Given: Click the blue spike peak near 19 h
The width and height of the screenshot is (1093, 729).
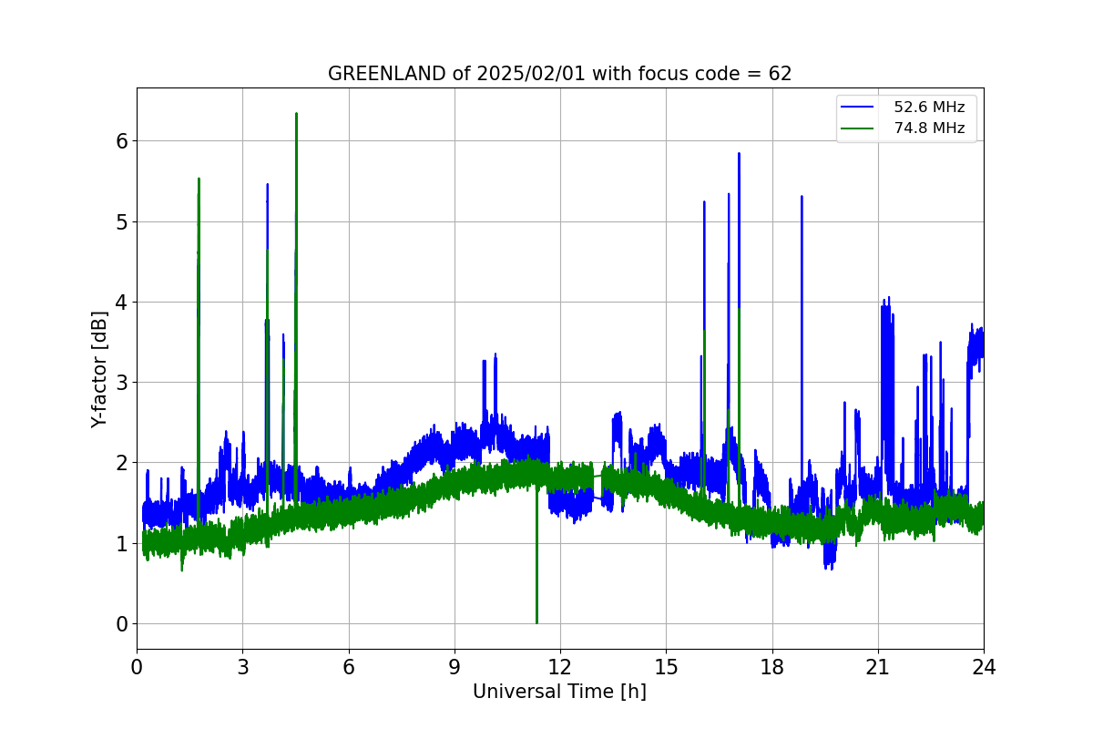Looking at the screenshot, I should (802, 197).
